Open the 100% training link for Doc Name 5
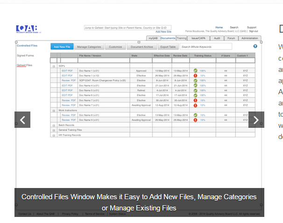 (x=203, y=91)
